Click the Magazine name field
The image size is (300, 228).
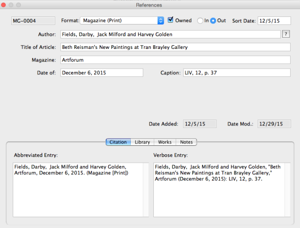(x=175, y=60)
